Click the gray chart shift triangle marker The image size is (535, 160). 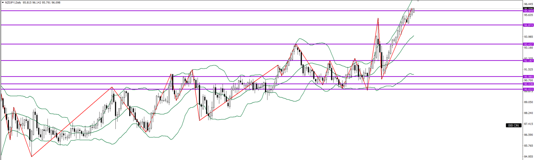[x=418, y=1]
